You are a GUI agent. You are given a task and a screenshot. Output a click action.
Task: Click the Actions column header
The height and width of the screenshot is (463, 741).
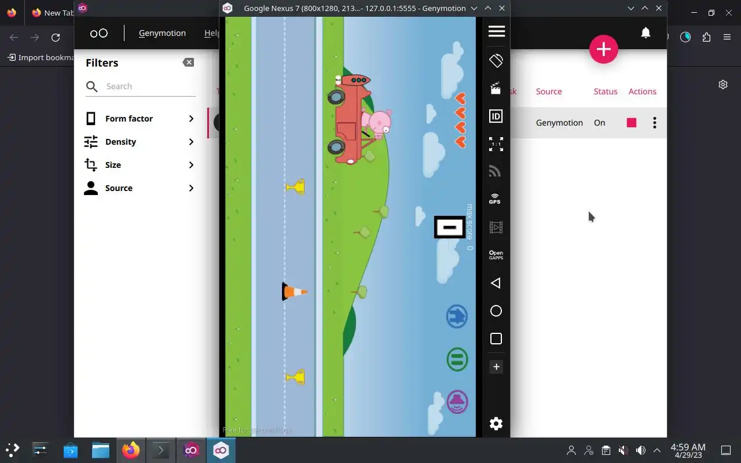643,91
